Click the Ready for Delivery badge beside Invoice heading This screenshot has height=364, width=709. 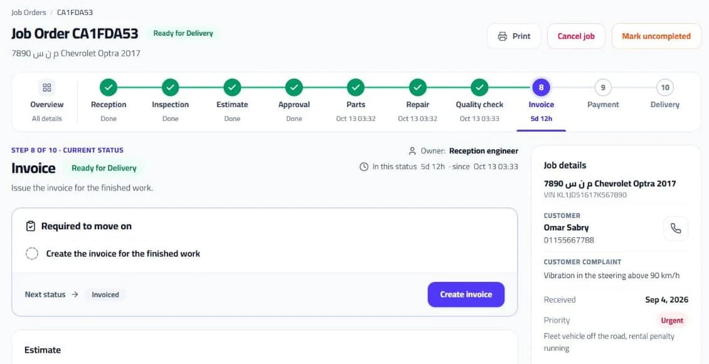pyautogui.click(x=104, y=168)
